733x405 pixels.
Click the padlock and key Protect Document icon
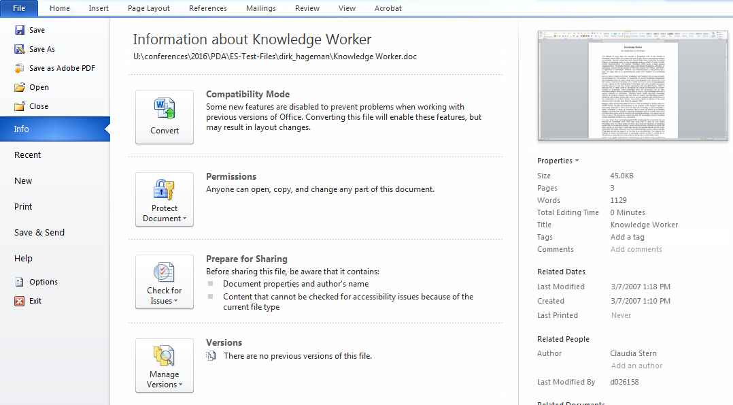click(x=164, y=190)
